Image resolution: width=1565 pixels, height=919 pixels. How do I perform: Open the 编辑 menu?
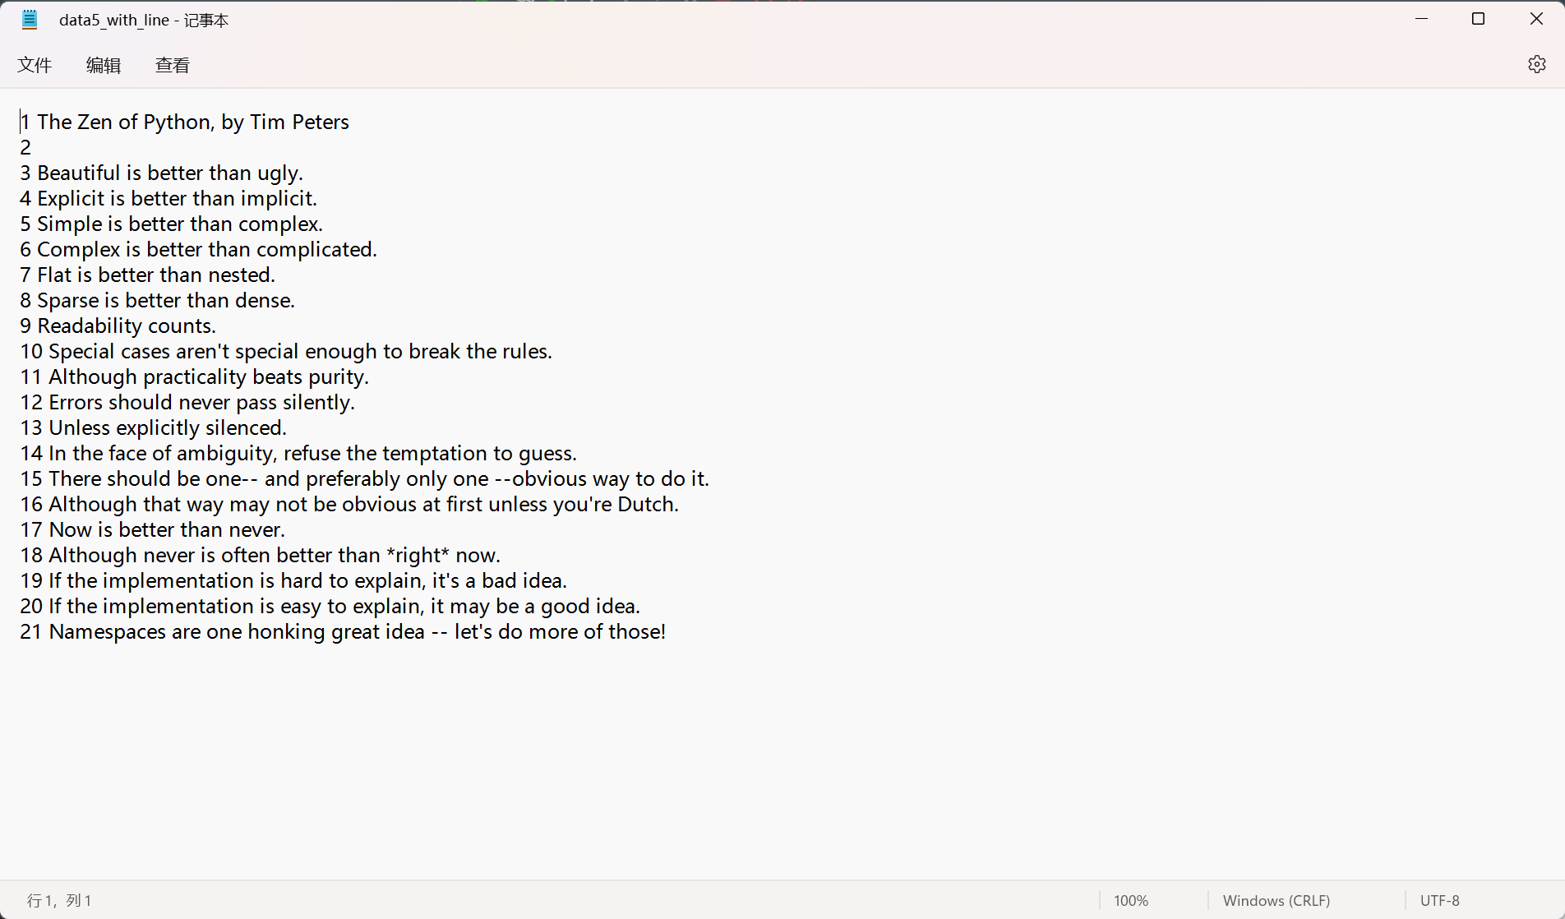(104, 65)
